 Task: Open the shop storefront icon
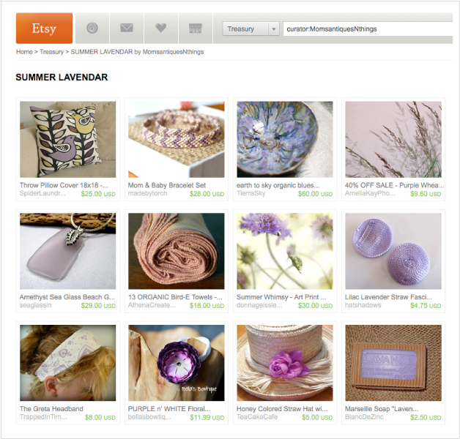196,28
